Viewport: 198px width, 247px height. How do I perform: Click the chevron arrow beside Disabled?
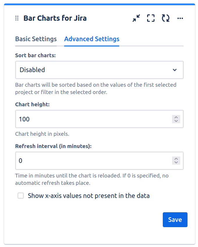tap(175, 70)
